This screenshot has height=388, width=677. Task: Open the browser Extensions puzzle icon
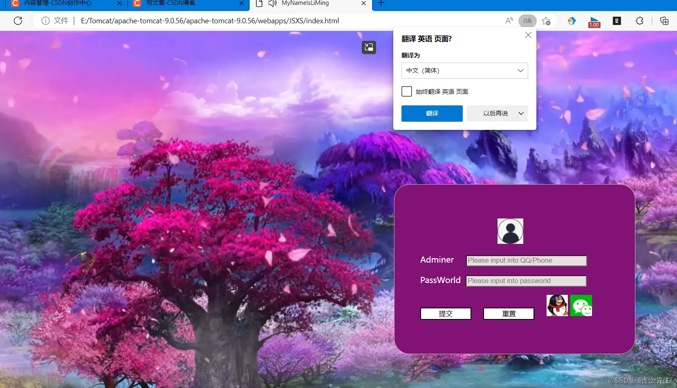639,20
